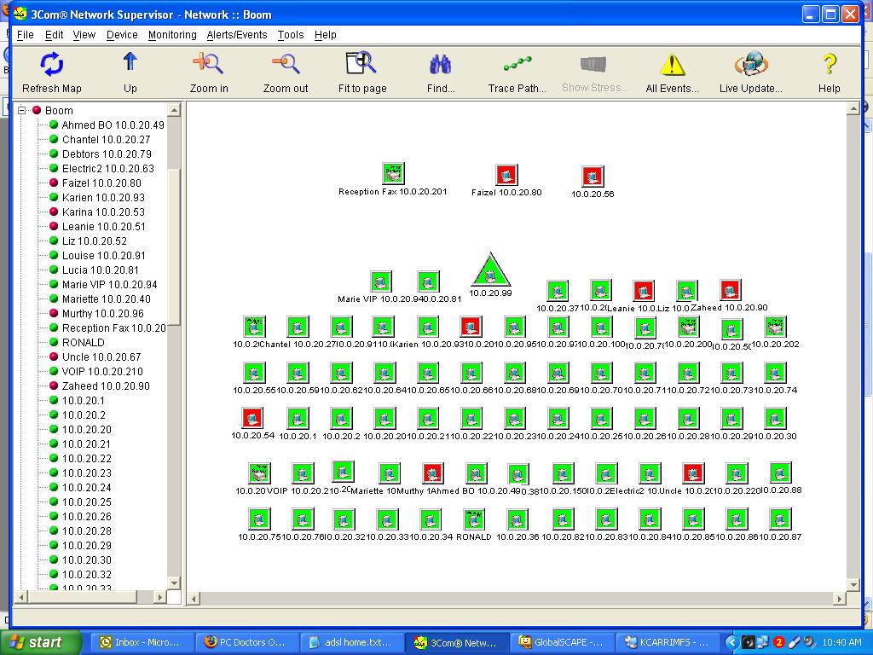Click the Up navigation toolbar button
Image resolution: width=873 pixels, height=655 pixels.
130,65
